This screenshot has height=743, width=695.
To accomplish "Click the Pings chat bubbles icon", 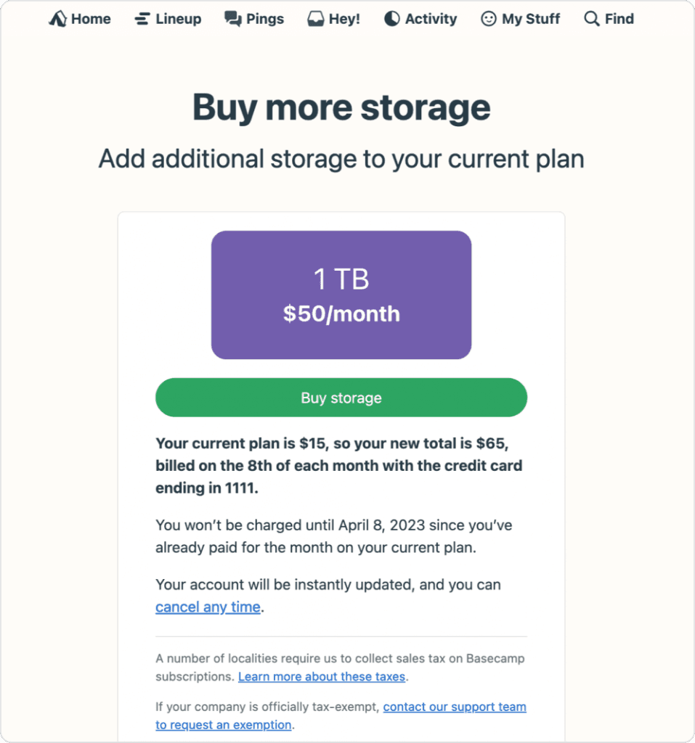I will coord(233,20).
